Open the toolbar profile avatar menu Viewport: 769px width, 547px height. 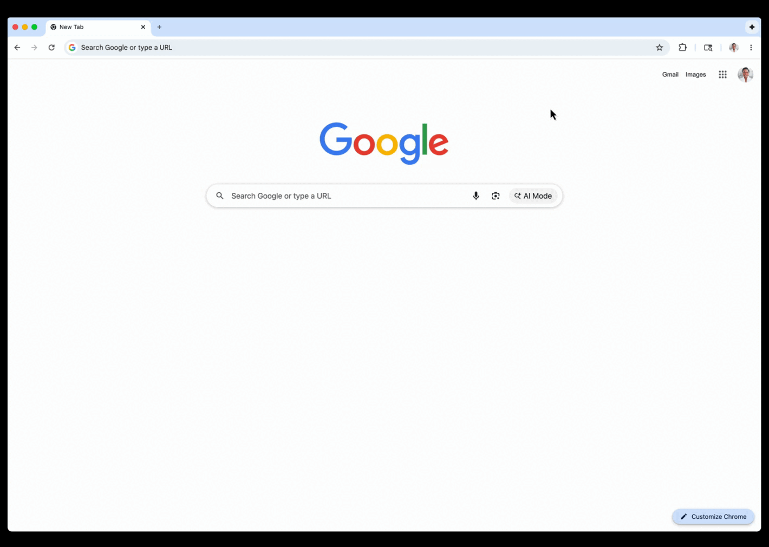coord(734,48)
